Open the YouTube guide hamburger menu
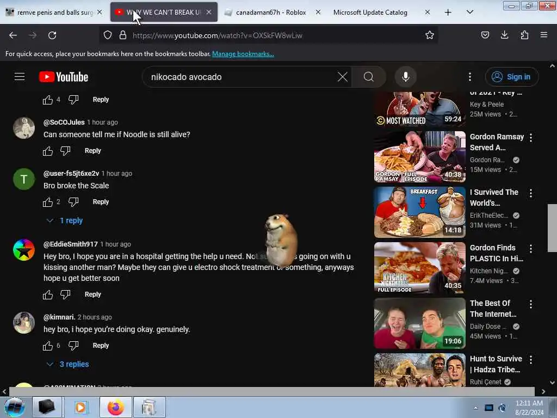 tap(20, 77)
